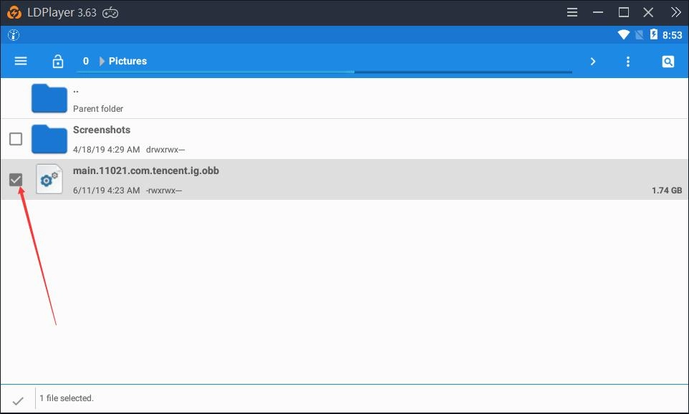Expand the forward arrow near the overflow menu
The width and height of the screenshot is (689, 414).
pos(593,61)
